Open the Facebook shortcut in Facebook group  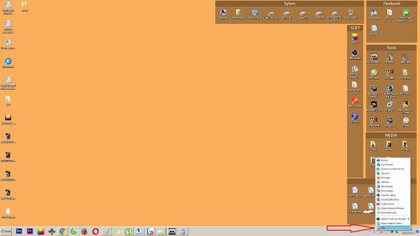[374, 14]
